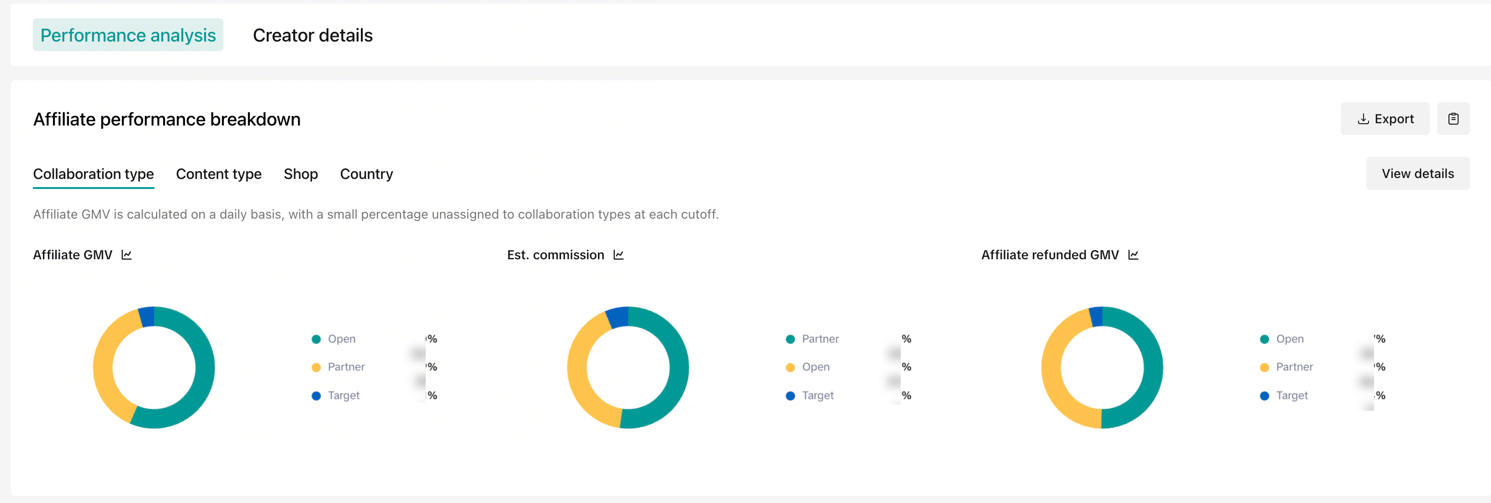Switch breakdown to Content type
The height and width of the screenshot is (503, 1491).
pos(218,174)
